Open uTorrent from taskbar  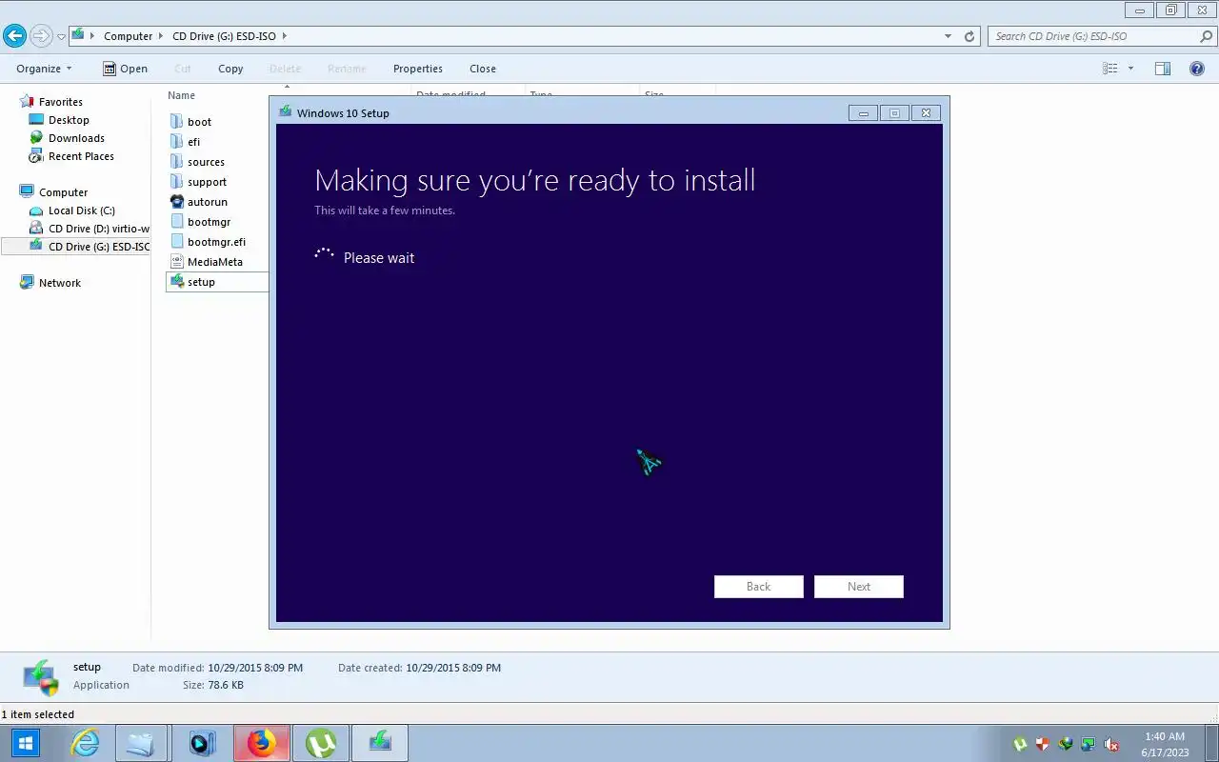[x=321, y=743]
